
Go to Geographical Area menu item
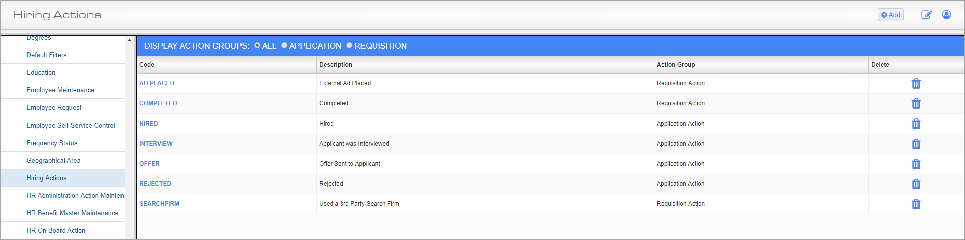pyautogui.click(x=53, y=161)
